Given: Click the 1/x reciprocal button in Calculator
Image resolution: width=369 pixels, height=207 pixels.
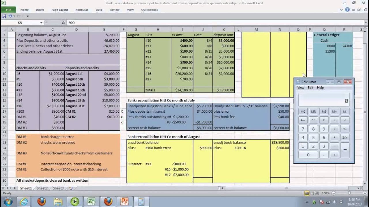Looking at the screenshot, I should (x=345, y=137).
